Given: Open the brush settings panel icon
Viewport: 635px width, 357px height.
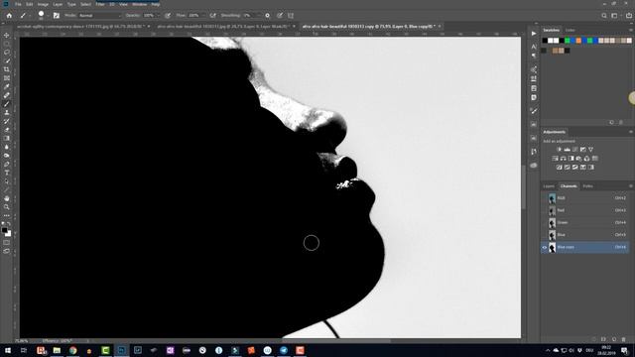Looking at the screenshot, I should [x=57, y=16].
